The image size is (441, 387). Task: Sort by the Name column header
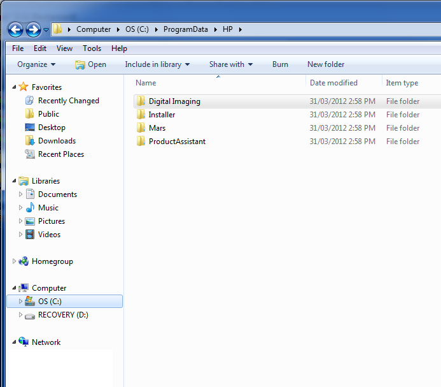(x=146, y=83)
